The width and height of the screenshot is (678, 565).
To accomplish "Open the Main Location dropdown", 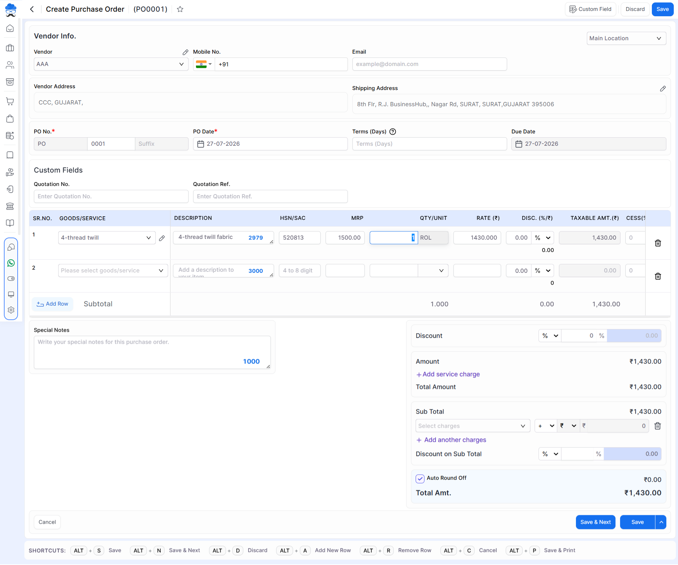I will [x=626, y=38].
